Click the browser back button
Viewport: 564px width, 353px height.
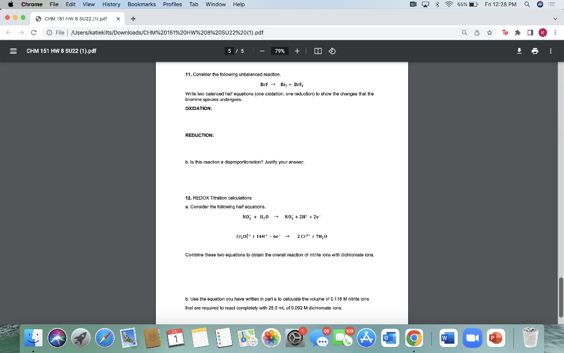8,33
